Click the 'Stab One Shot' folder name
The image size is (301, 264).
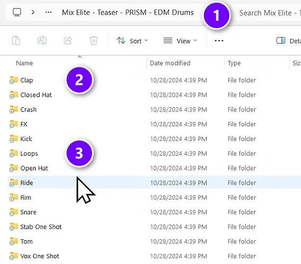click(x=41, y=227)
